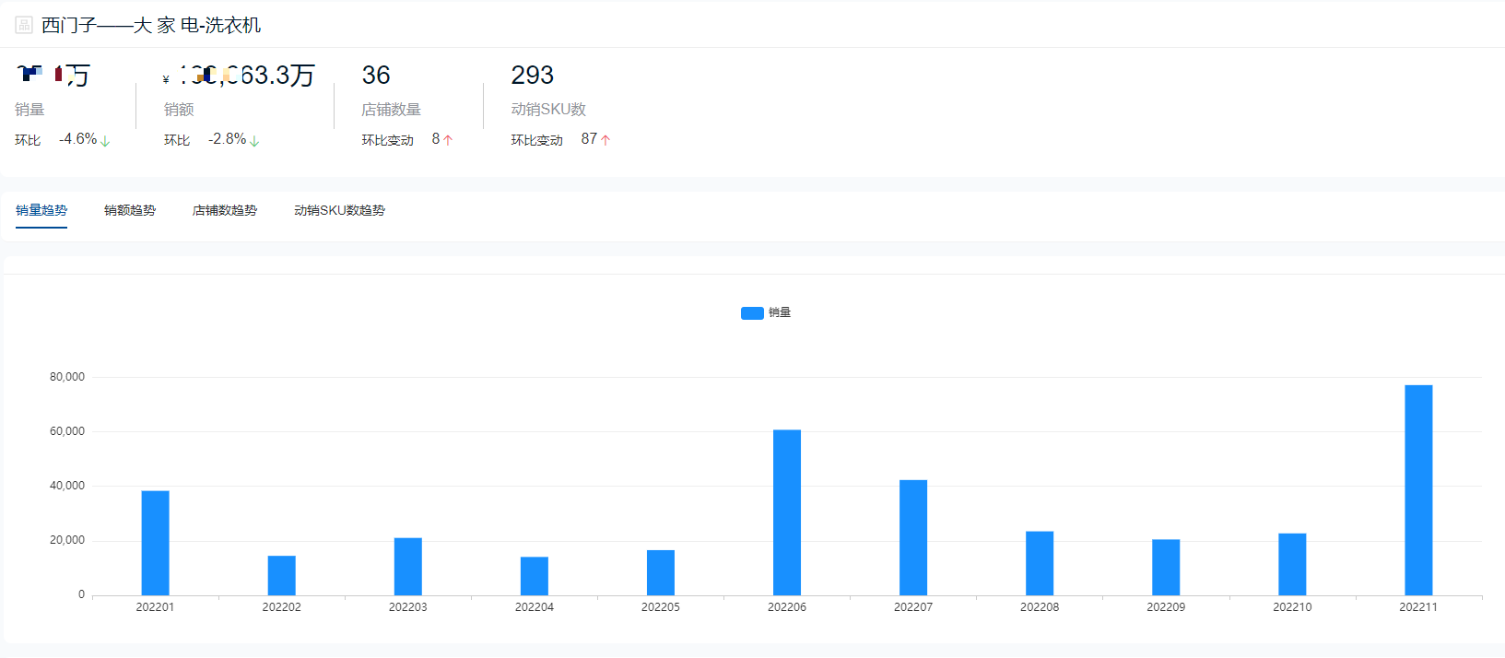Image resolution: width=1505 pixels, height=658 pixels.
Task: Click the bar for 202203
Action: click(407, 566)
